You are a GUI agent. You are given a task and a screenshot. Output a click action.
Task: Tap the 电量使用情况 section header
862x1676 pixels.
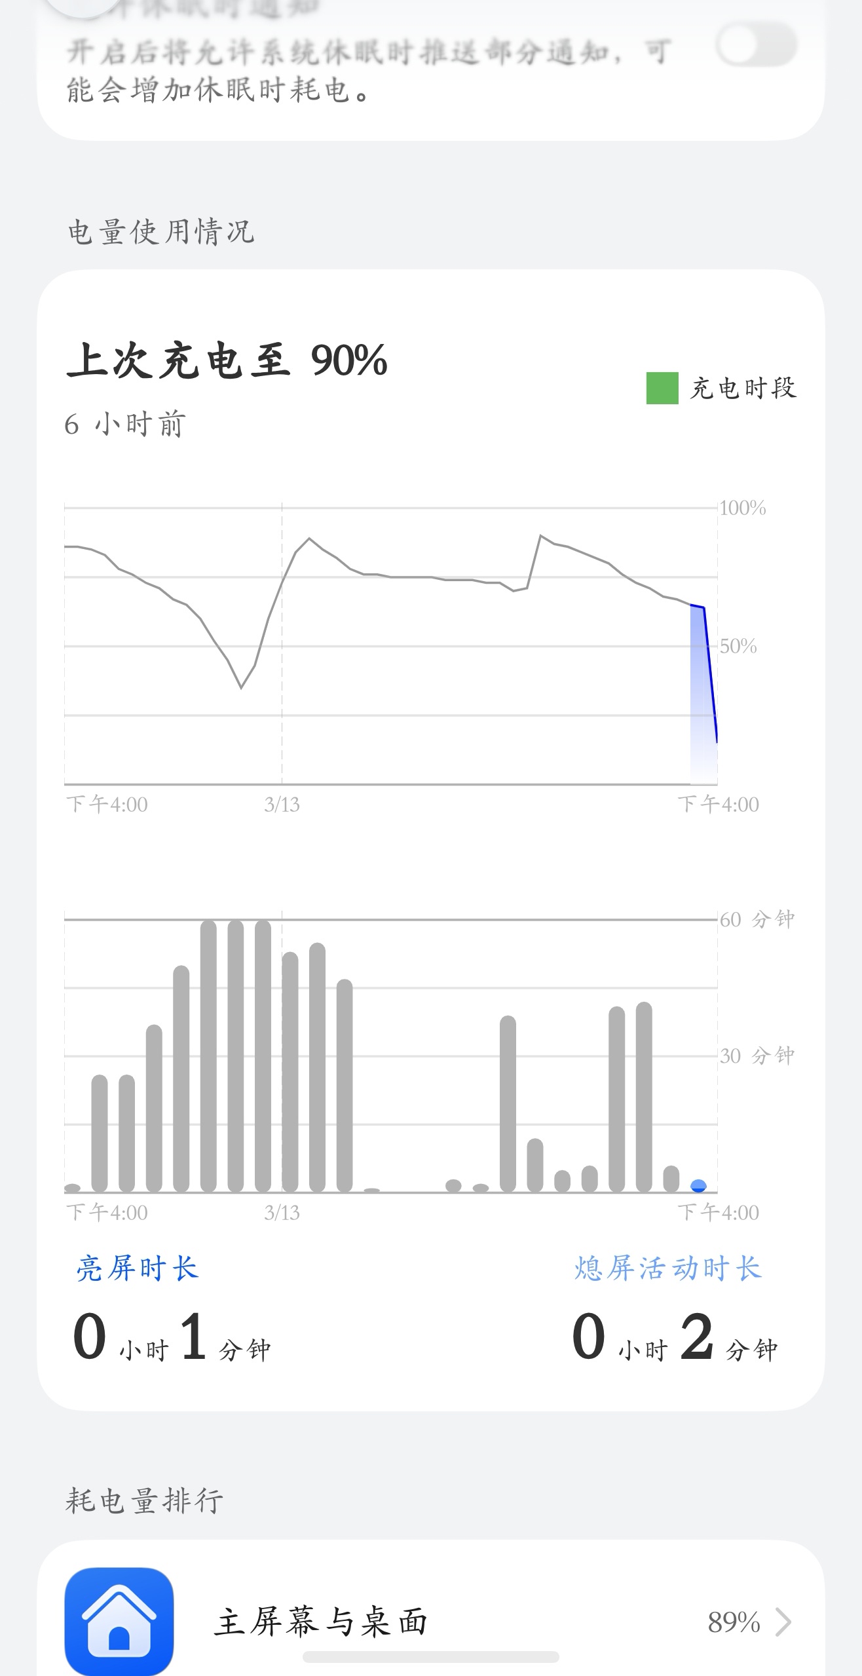point(161,232)
